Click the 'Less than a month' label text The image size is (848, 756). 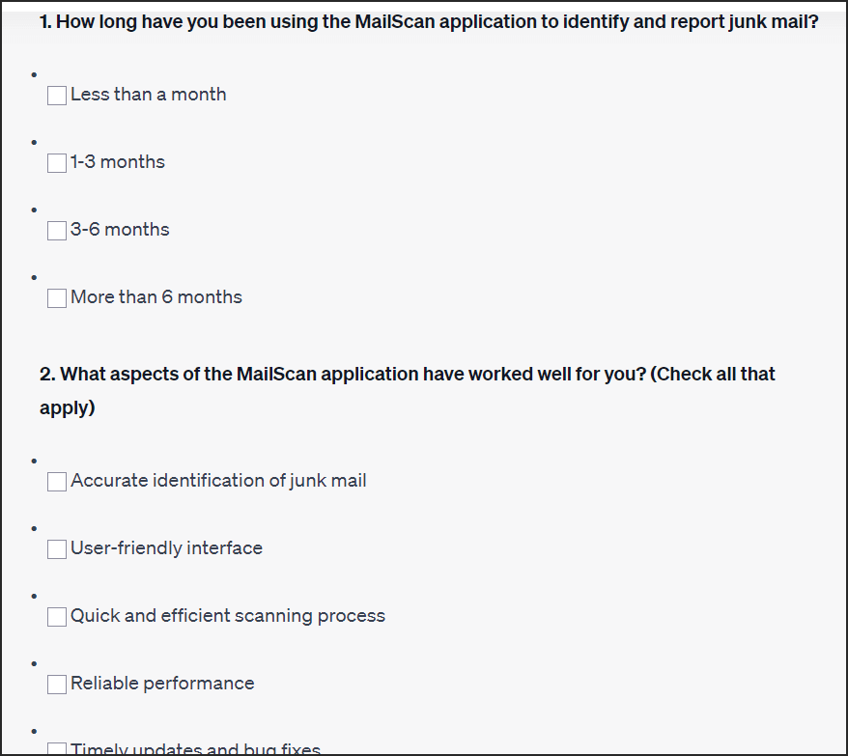pyautogui.click(x=148, y=94)
